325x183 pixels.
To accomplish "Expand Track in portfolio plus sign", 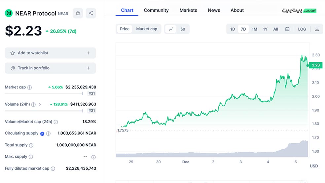I will click(88, 68).
